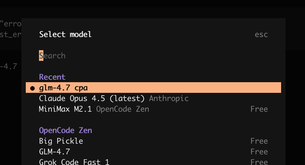The width and height of the screenshot is (305, 165).
Task: Click the cpa provider tag on highlighted row
Action: point(81,88)
